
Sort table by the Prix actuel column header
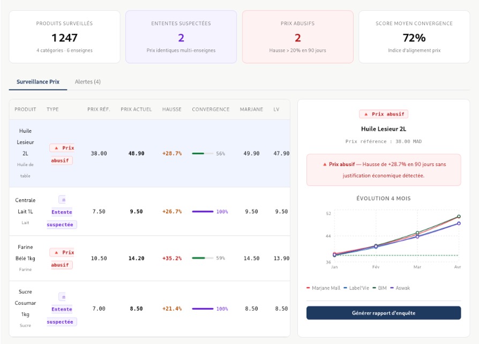pyautogui.click(x=136, y=109)
